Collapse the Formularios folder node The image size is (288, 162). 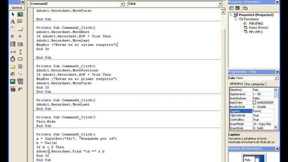(236, 19)
